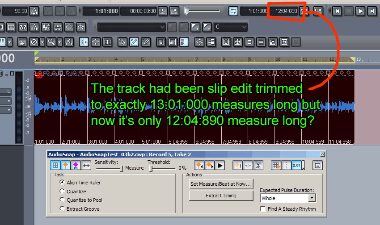The height and width of the screenshot is (225, 380).
Task: Click the Extract Timing button
Action: pos(221,196)
